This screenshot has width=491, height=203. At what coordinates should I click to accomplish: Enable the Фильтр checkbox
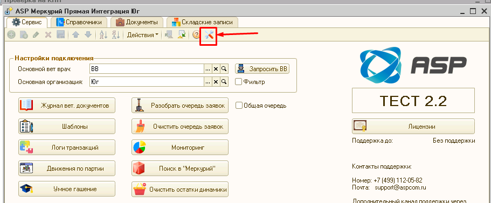coord(239,82)
